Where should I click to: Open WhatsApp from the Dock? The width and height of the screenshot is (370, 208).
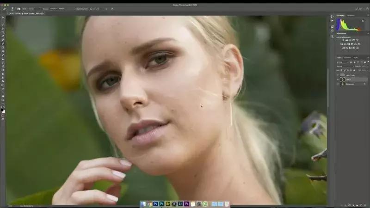(205, 204)
